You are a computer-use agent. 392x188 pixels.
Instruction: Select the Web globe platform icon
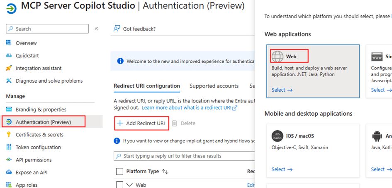(x=278, y=56)
